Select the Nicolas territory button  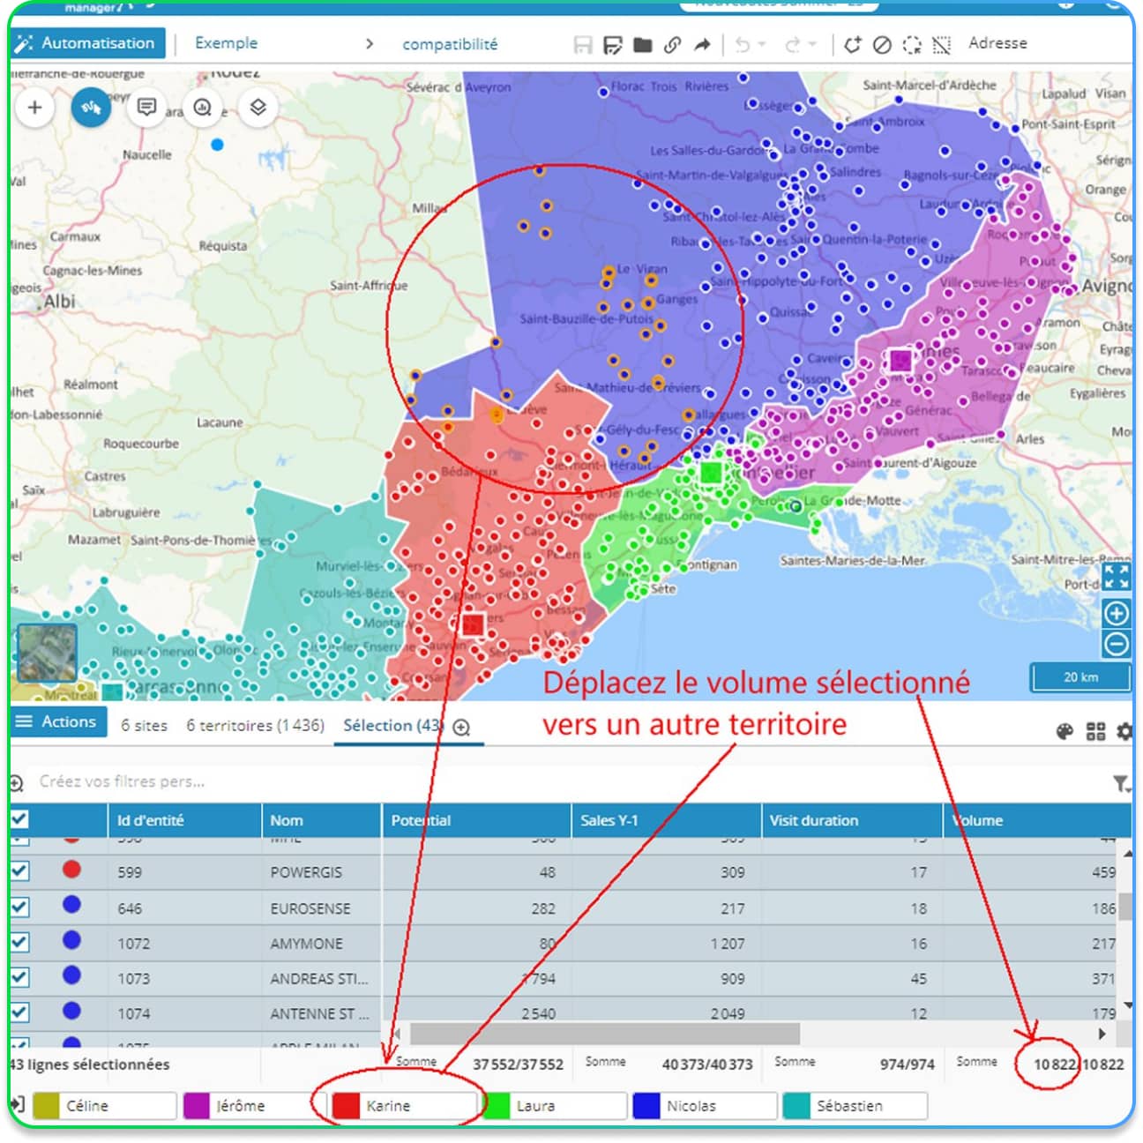point(705,1106)
